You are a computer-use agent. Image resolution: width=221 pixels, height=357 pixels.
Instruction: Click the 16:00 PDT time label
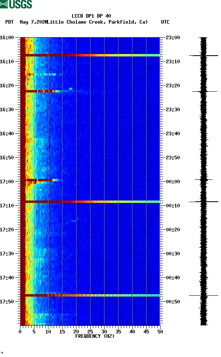7,37
